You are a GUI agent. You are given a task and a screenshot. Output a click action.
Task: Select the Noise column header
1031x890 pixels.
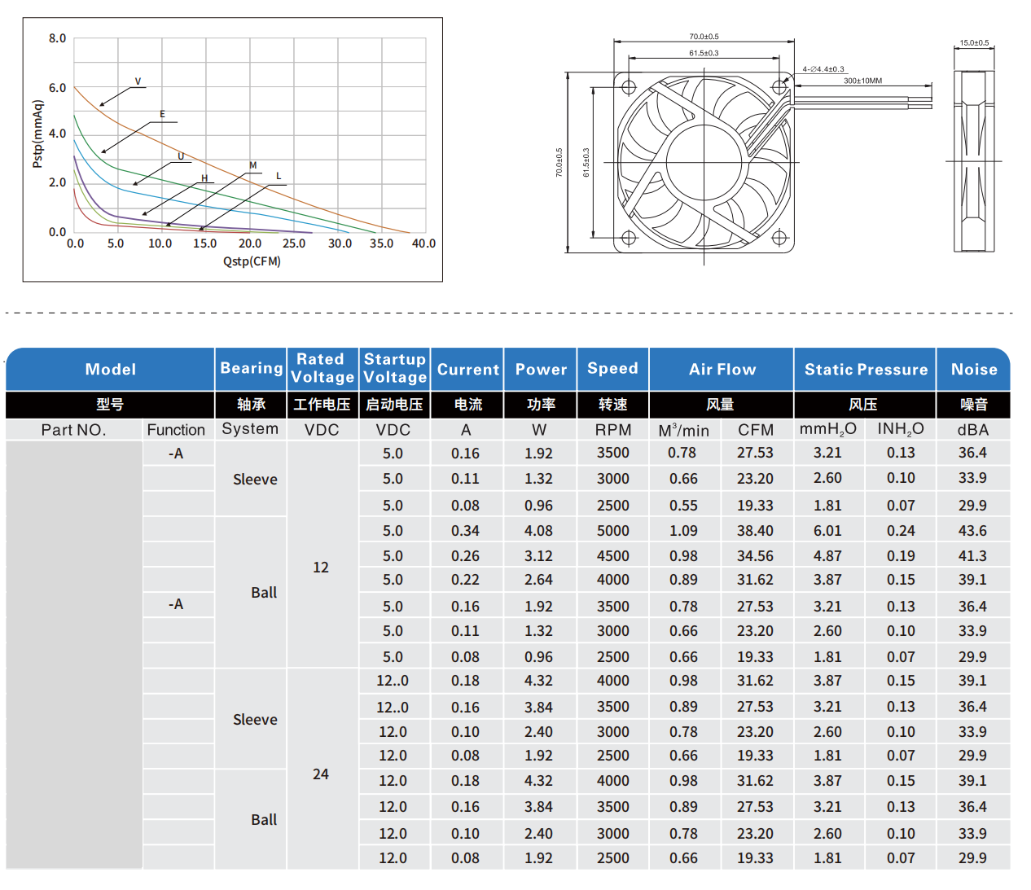[974, 370]
